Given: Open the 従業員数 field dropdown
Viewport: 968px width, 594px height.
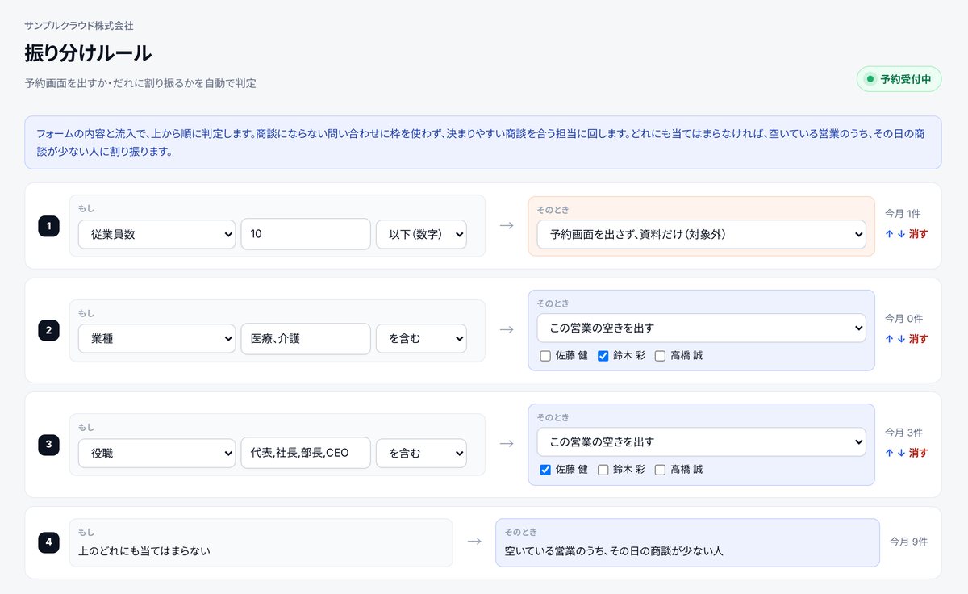Looking at the screenshot, I should 156,234.
